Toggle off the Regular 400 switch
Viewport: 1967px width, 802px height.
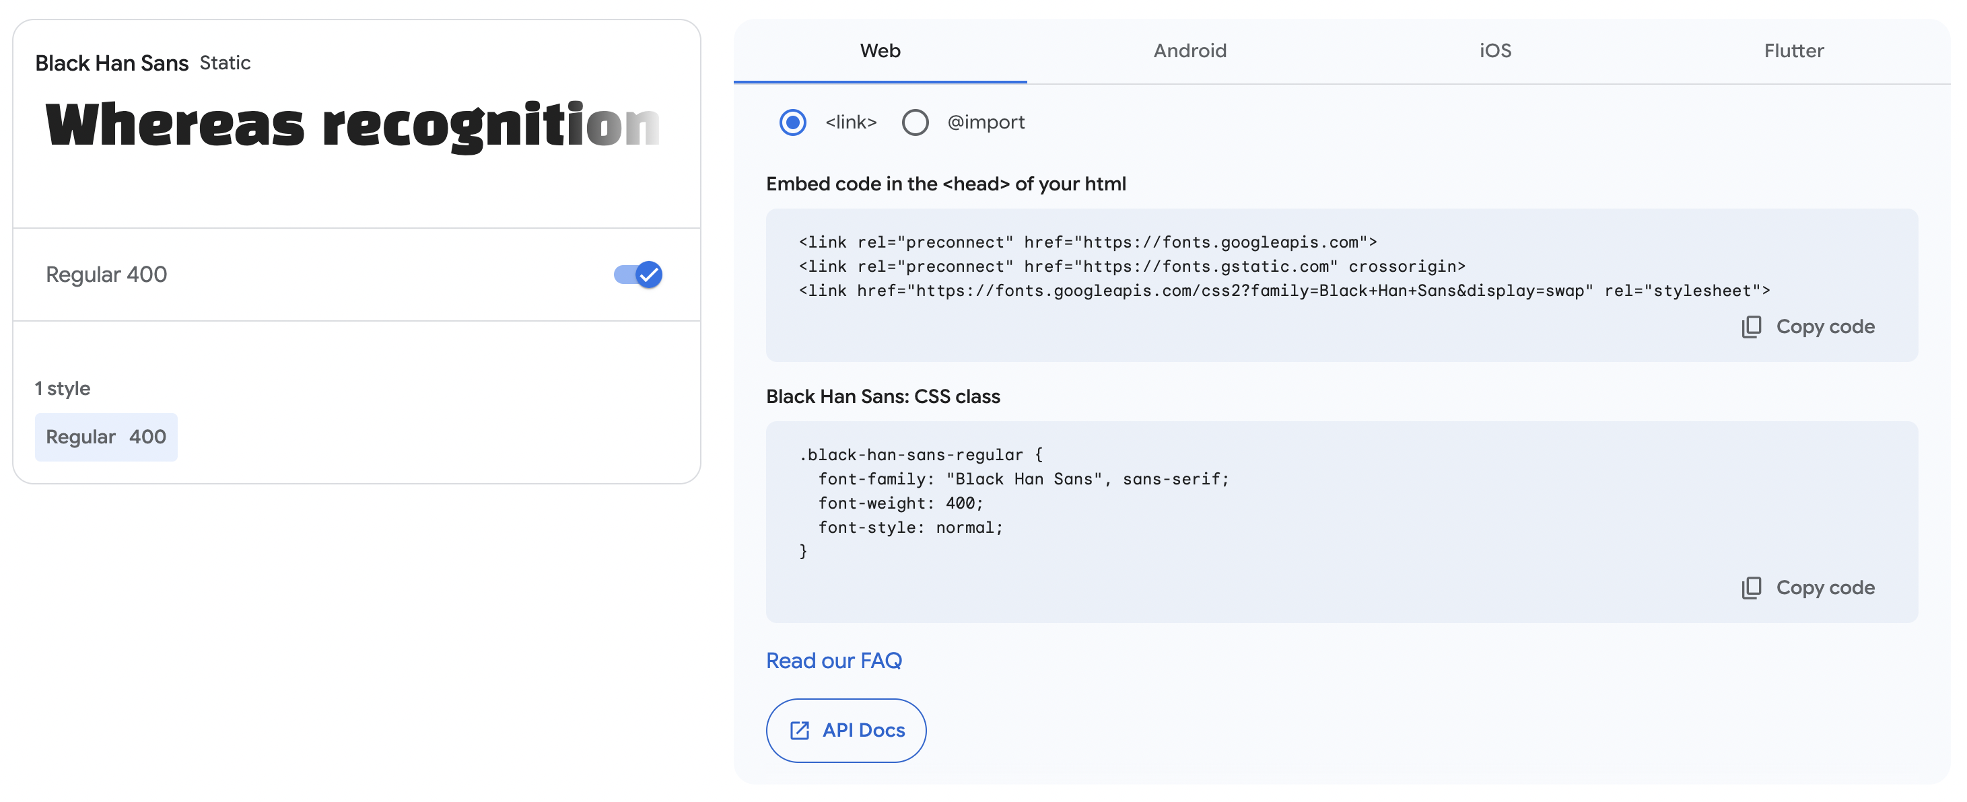638,275
